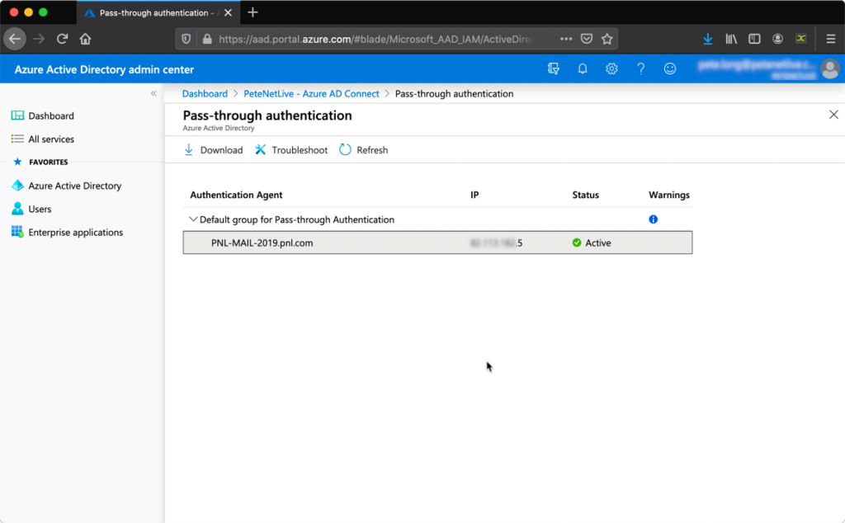Open Dashboard from the sidebar menu
The height and width of the screenshot is (523, 845).
47,115
